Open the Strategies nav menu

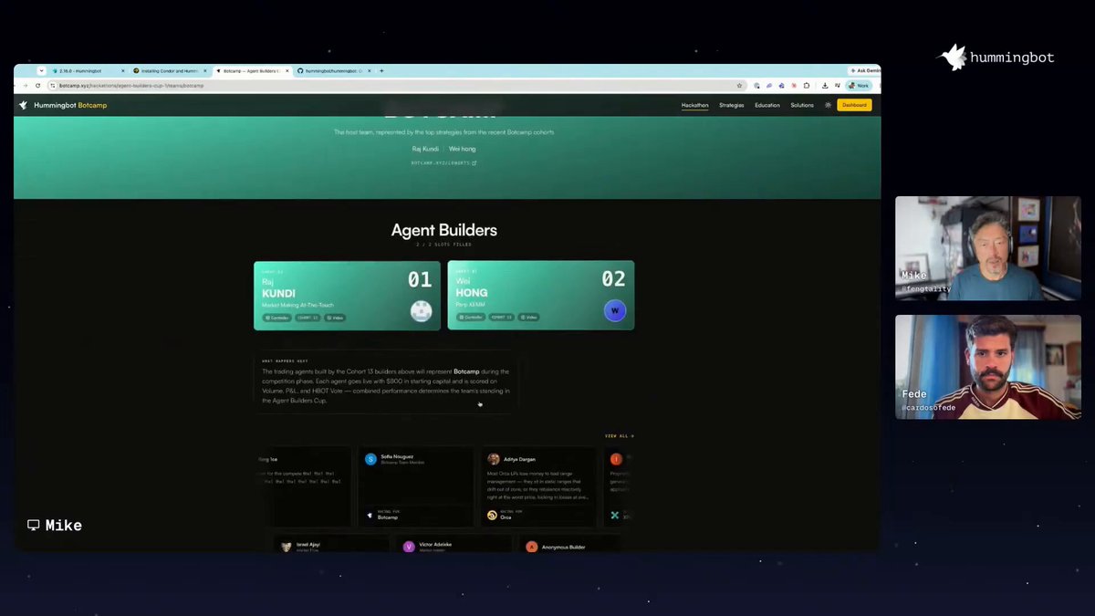tap(731, 105)
